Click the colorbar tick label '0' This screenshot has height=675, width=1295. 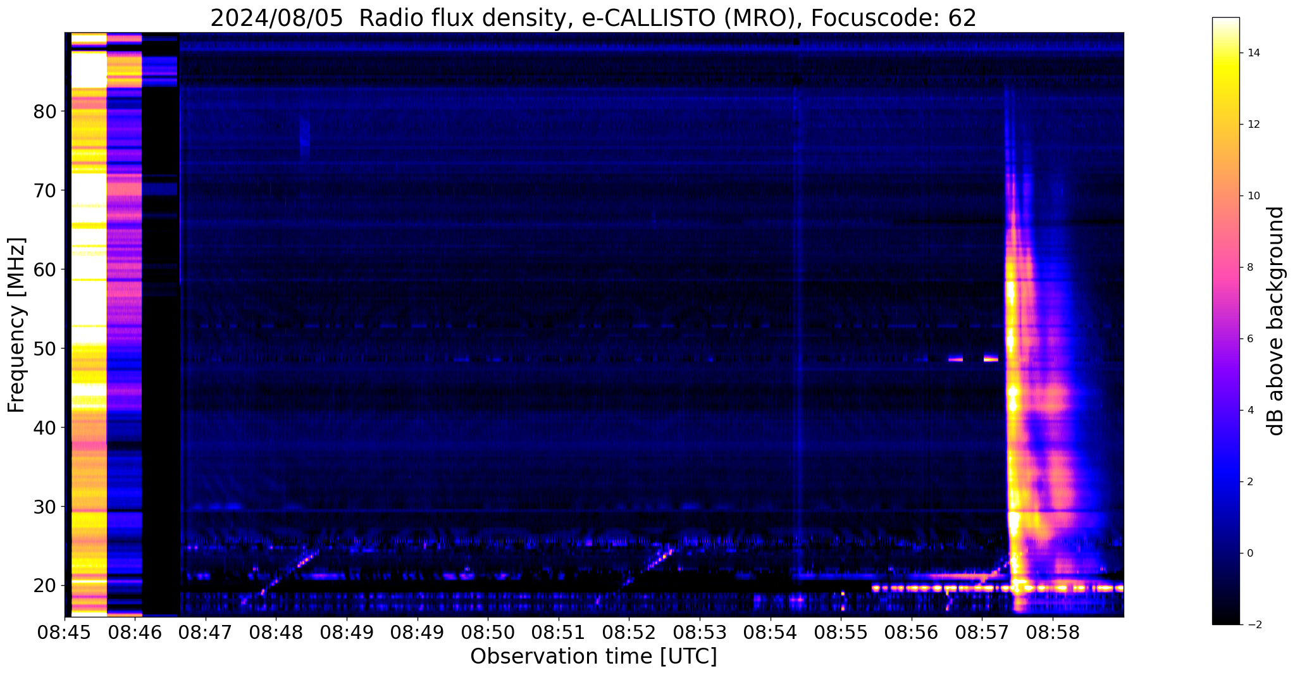1249,554
